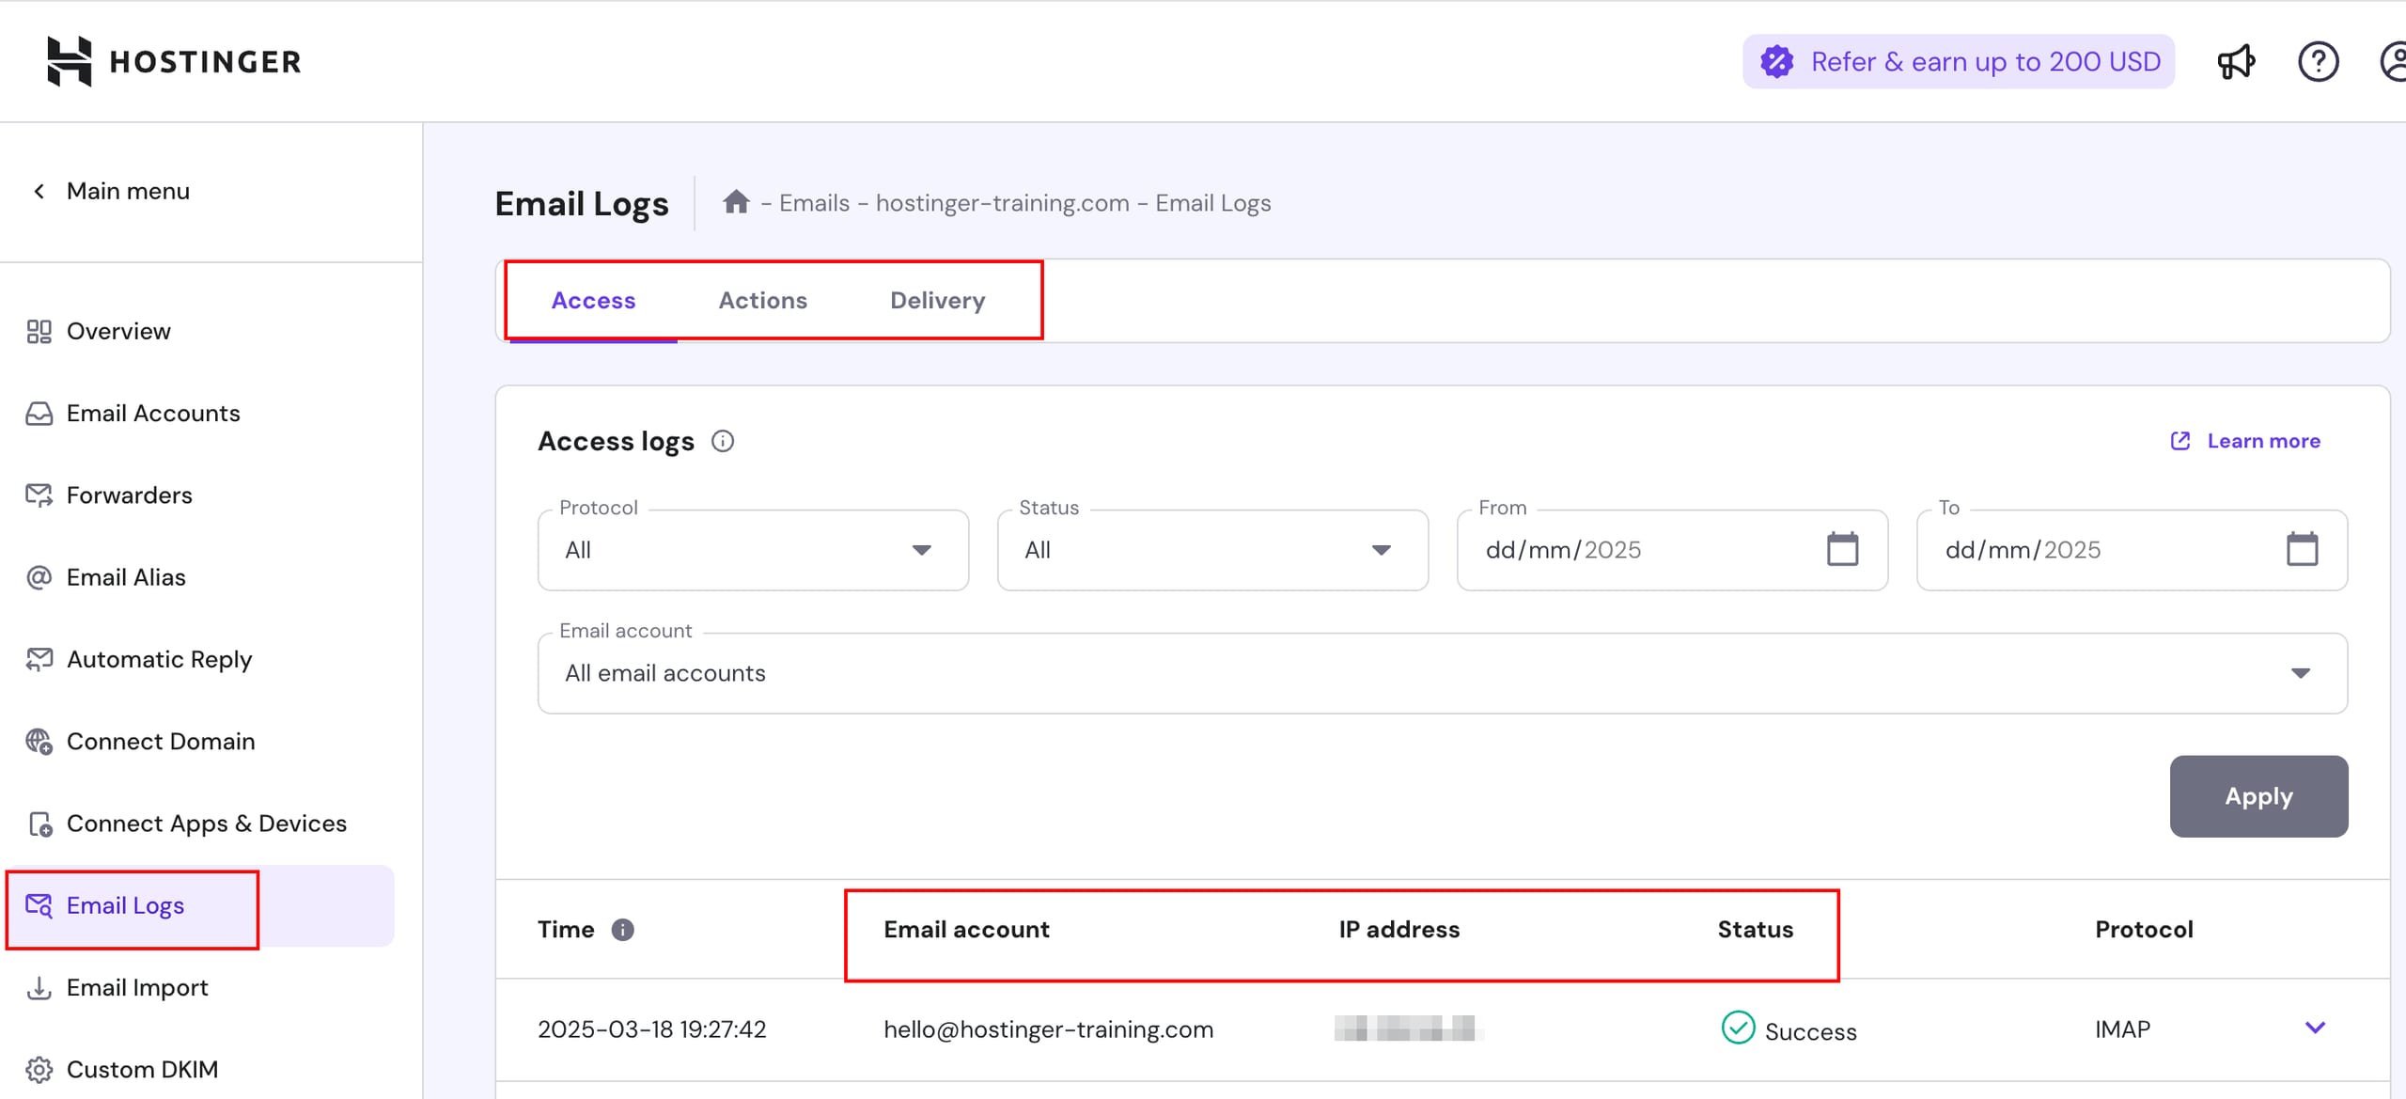Image resolution: width=2406 pixels, height=1099 pixels.
Task: Click the Time column info icon
Action: [622, 930]
